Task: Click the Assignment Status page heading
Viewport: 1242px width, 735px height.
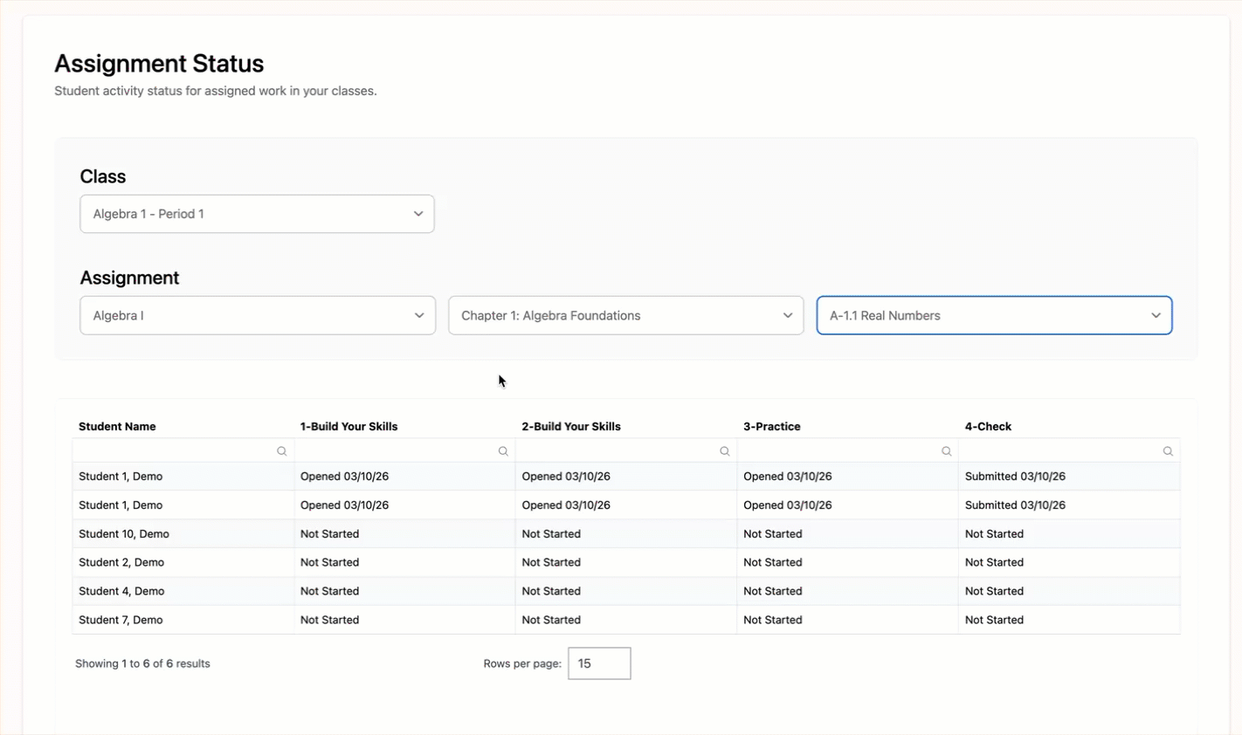Action: (159, 64)
